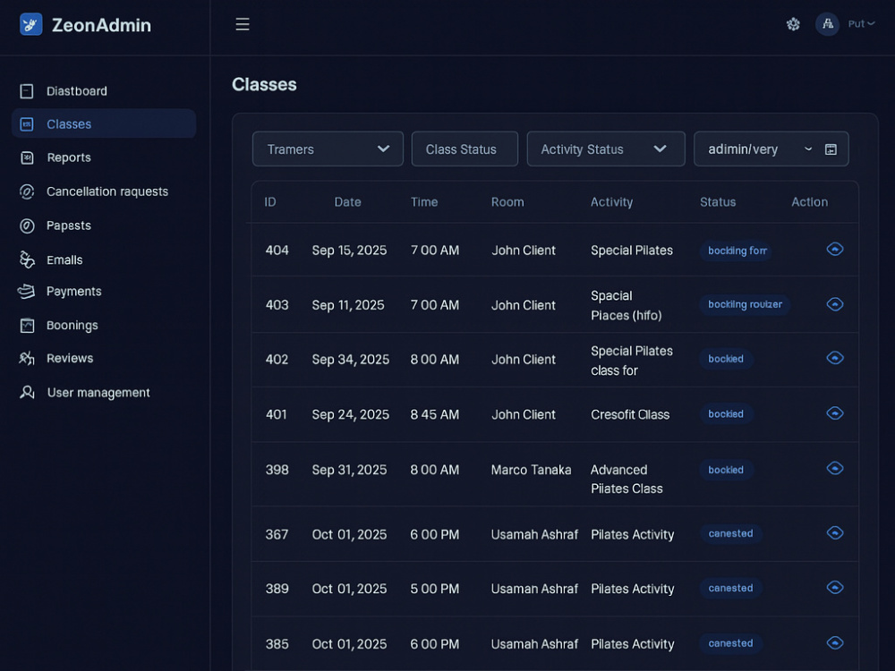Click 'Spacial Piaces (hifo)' activity cell
The image size is (895, 671).
[x=626, y=305]
